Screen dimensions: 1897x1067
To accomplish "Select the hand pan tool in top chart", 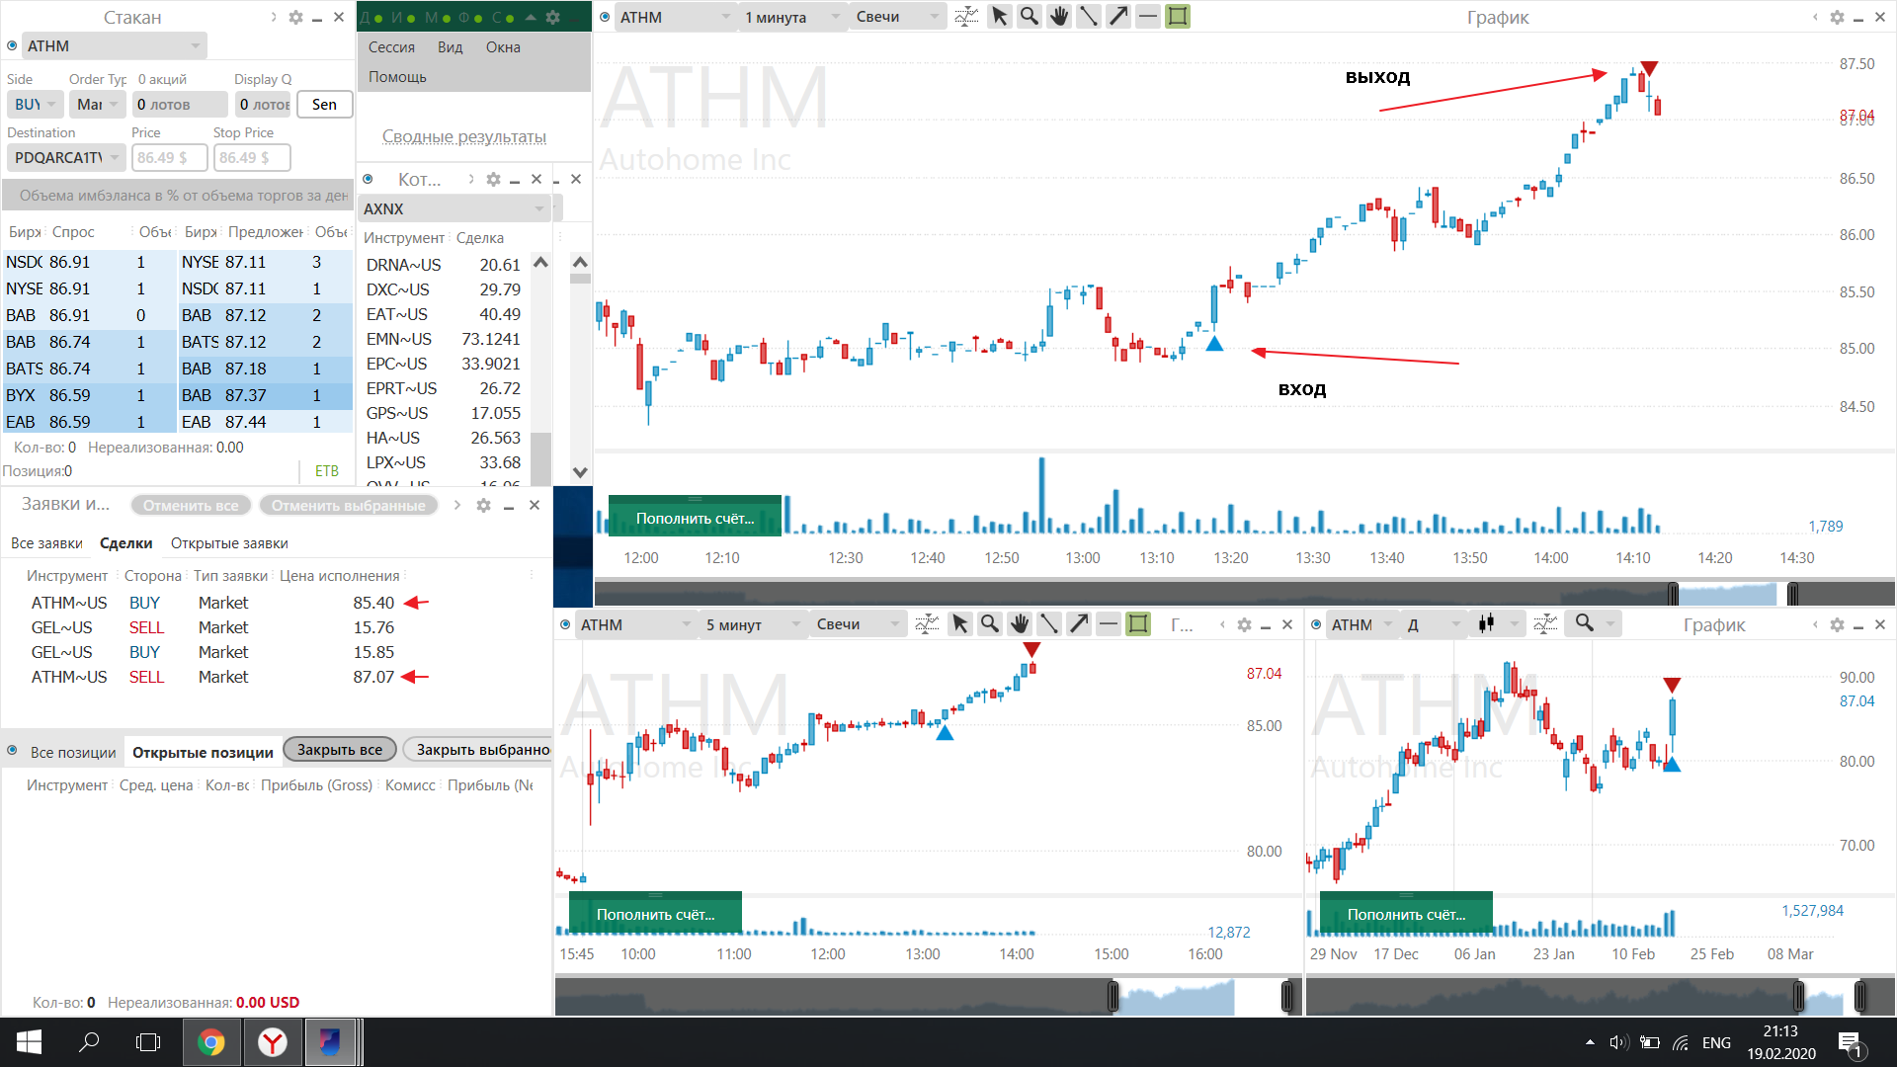I will pyautogui.click(x=1058, y=17).
